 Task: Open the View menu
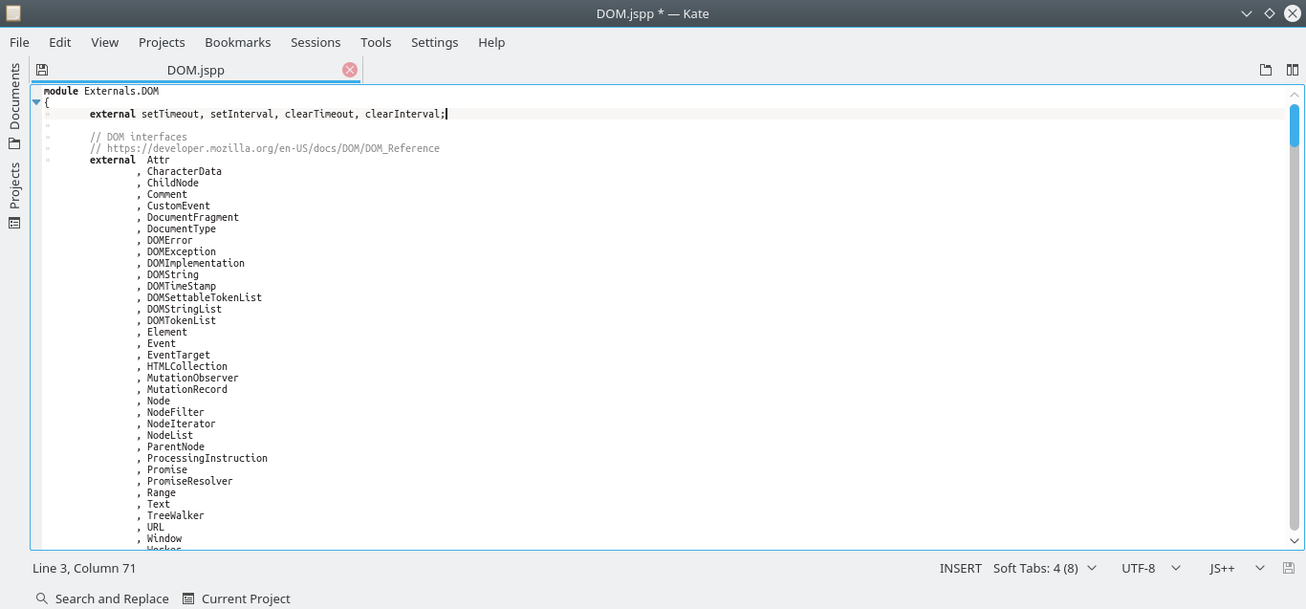105,42
